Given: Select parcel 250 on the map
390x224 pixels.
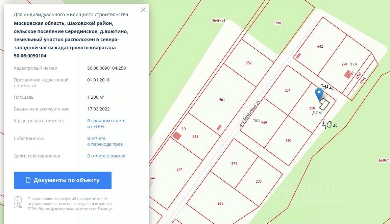Looking at the screenshot, I should pyautogui.click(x=312, y=108).
